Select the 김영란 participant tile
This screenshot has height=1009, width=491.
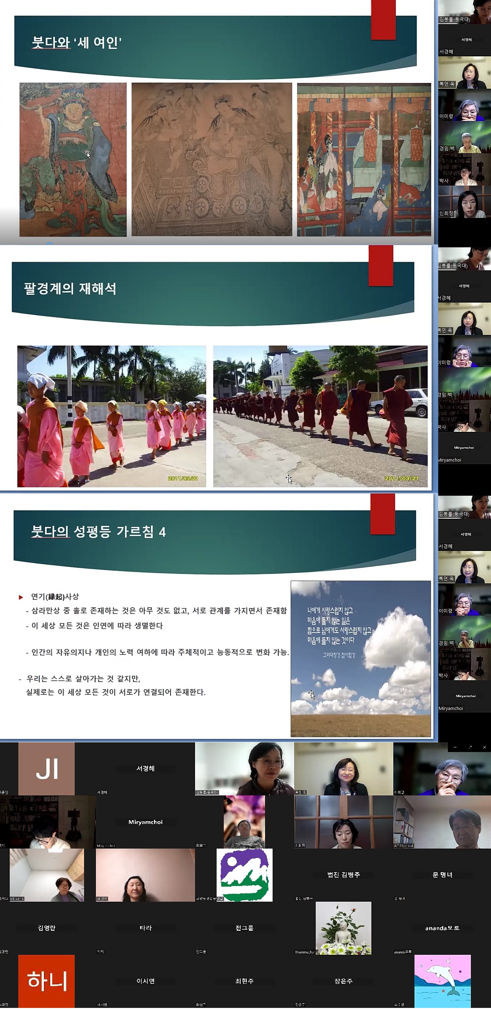[47, 928]
